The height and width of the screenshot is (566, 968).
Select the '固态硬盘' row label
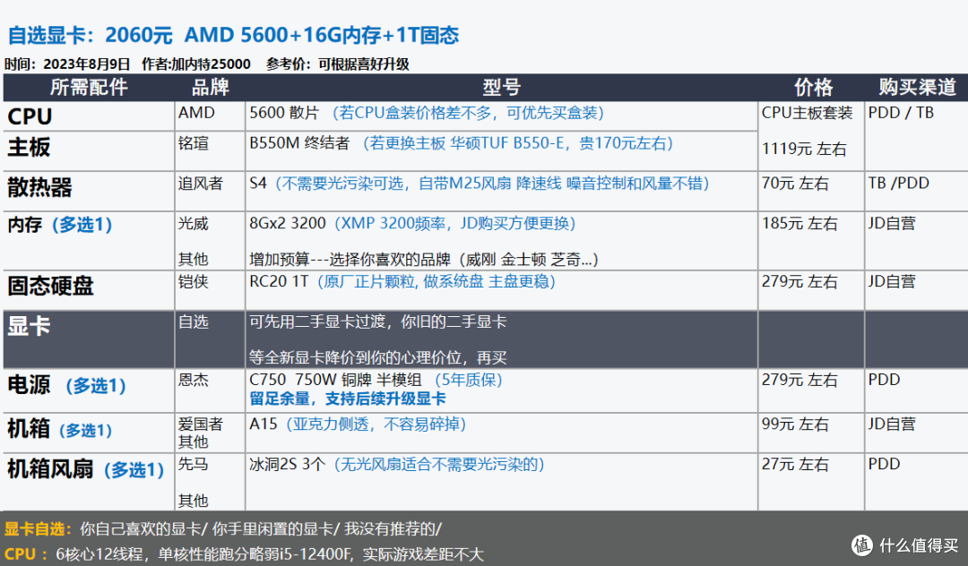tap(50, 286)
